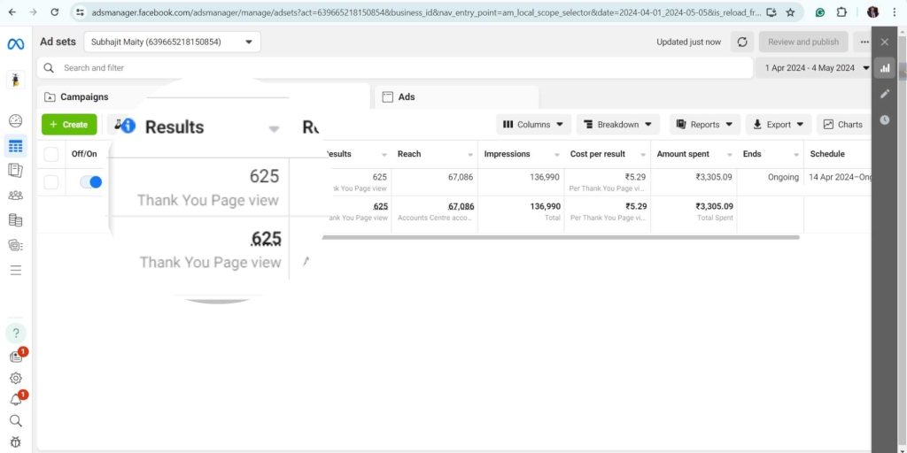Click the Ongoing value in the Ends column
Image resolution: width=907 pixels, height=453 pixels.
(783, 177)
